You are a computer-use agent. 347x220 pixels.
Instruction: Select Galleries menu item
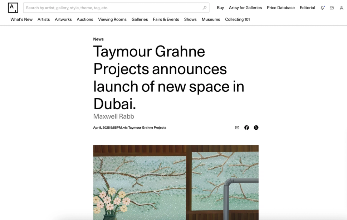click(x=140, y=19)
